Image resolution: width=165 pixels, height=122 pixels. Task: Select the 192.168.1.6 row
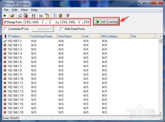pos(80,62)
